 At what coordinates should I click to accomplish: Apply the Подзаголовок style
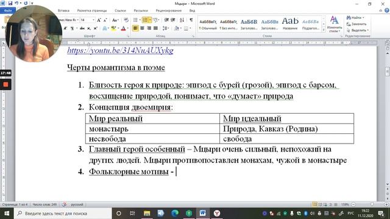[x=310, y=24]
